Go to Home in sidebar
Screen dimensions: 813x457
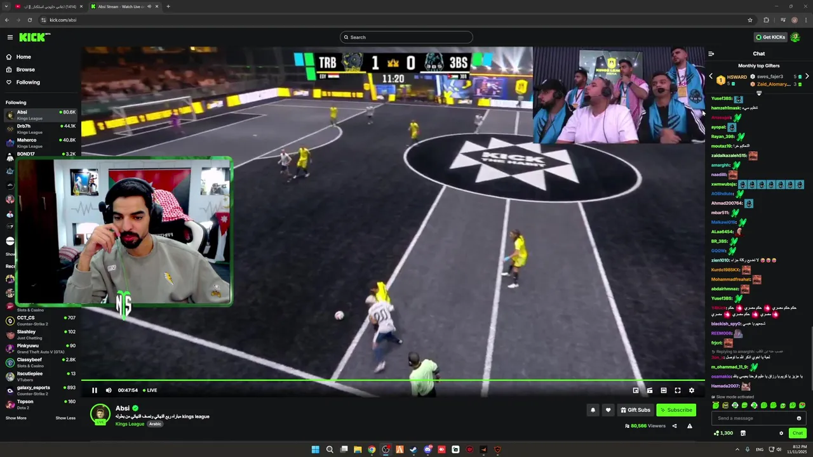click(24, 57)
